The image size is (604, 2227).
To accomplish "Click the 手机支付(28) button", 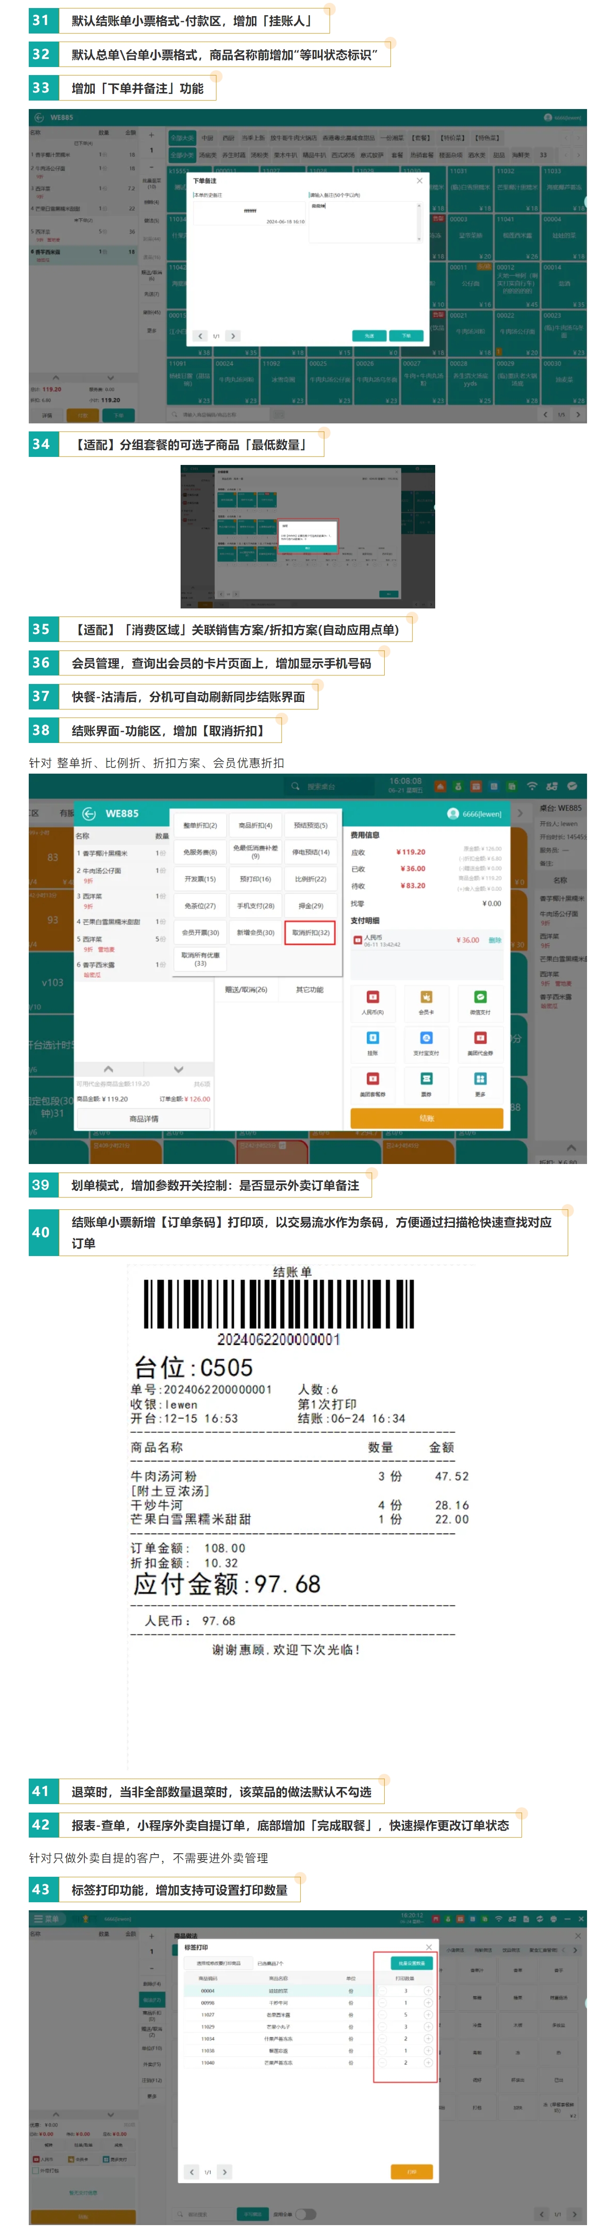I will point(255,905).
